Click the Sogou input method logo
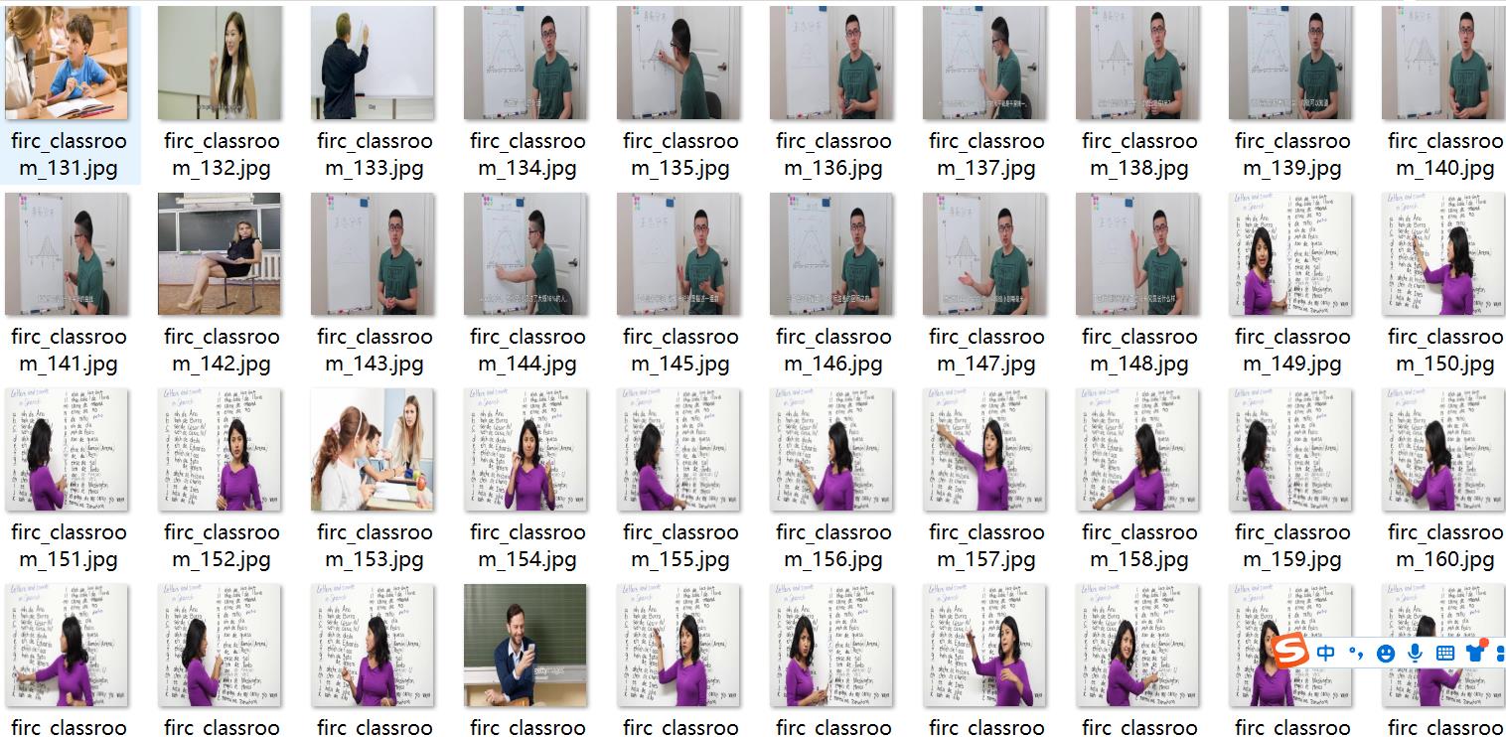This screenshot has height=737, width=1506. pyautogui.click(x=1289, y=653)
